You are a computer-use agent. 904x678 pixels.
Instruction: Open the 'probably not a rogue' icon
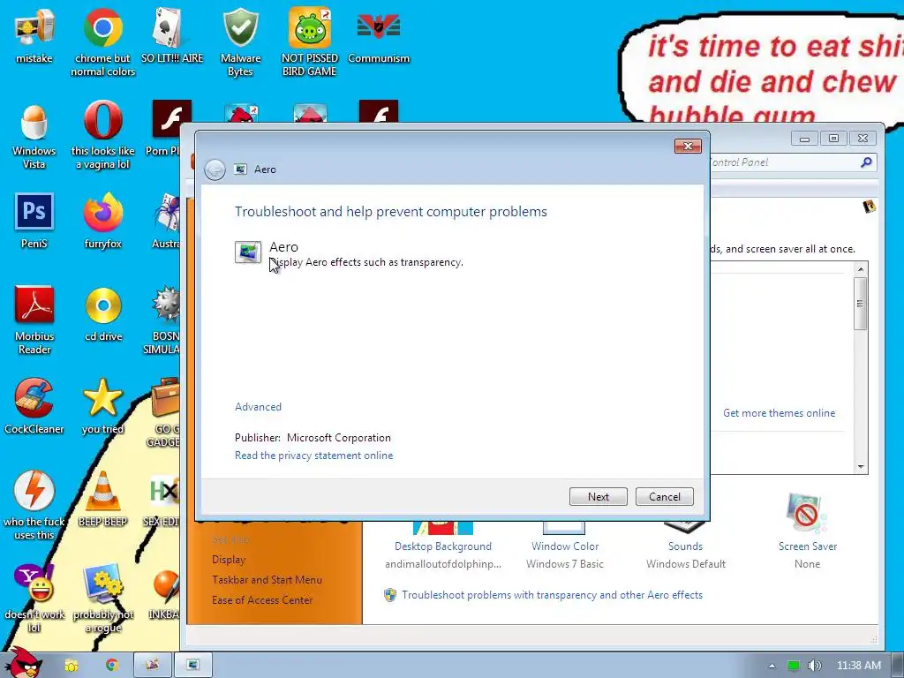103,599
